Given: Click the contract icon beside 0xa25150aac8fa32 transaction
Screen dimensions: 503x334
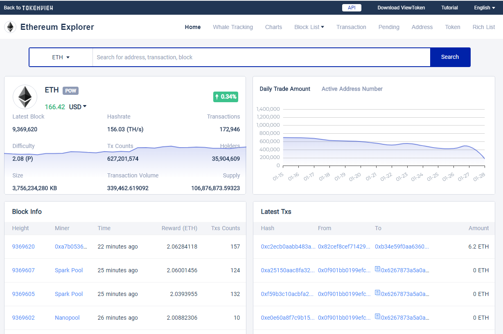Looking at the screenshot, I should (377, 269).
